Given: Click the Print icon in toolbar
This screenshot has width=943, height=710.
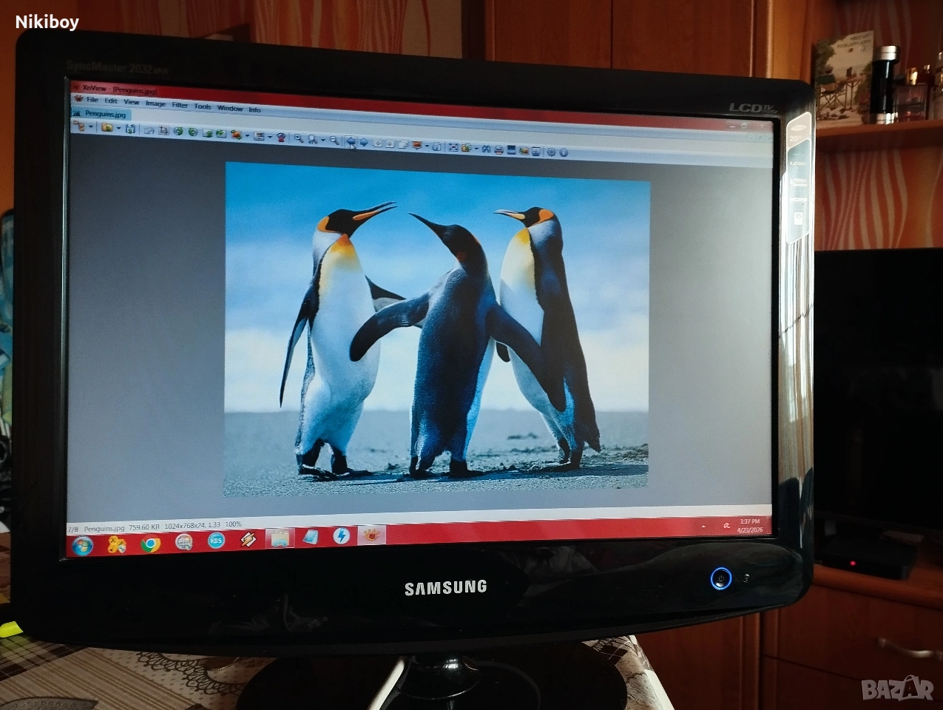Looking at the screenshot, I should pos(499,149).
